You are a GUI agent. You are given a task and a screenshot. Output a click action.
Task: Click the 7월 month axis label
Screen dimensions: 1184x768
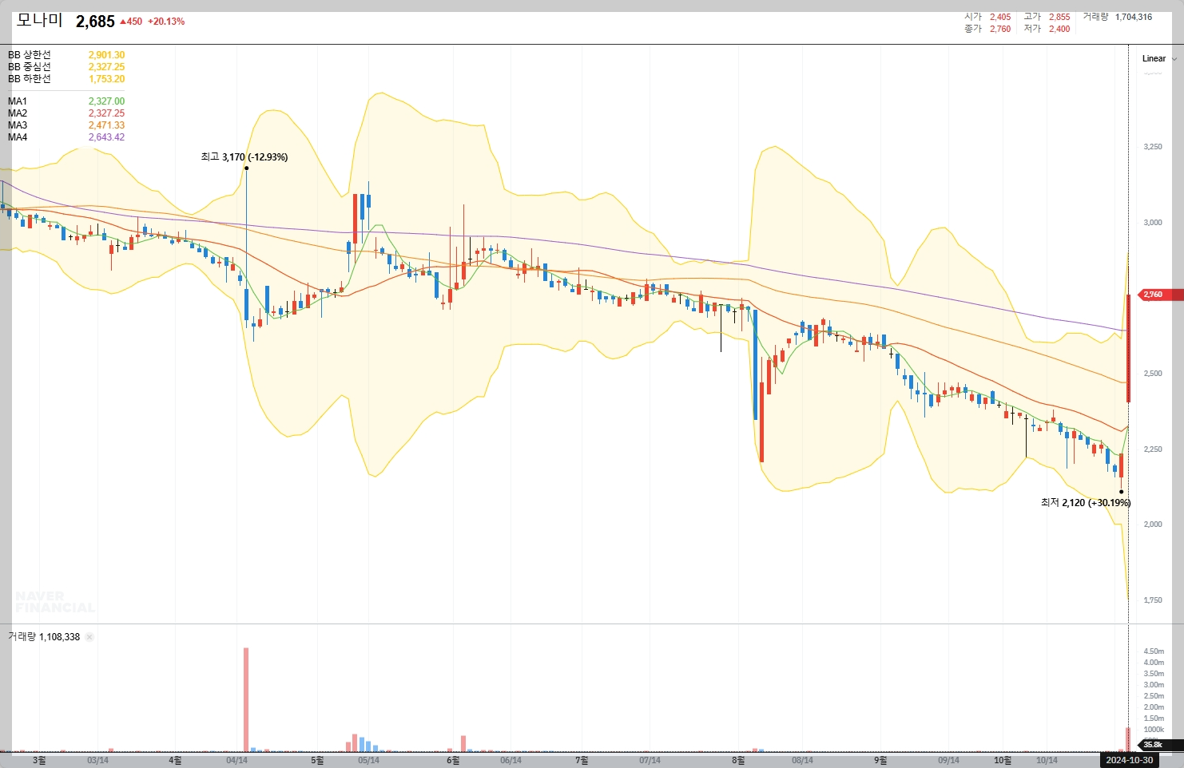[x=582, y=761]
